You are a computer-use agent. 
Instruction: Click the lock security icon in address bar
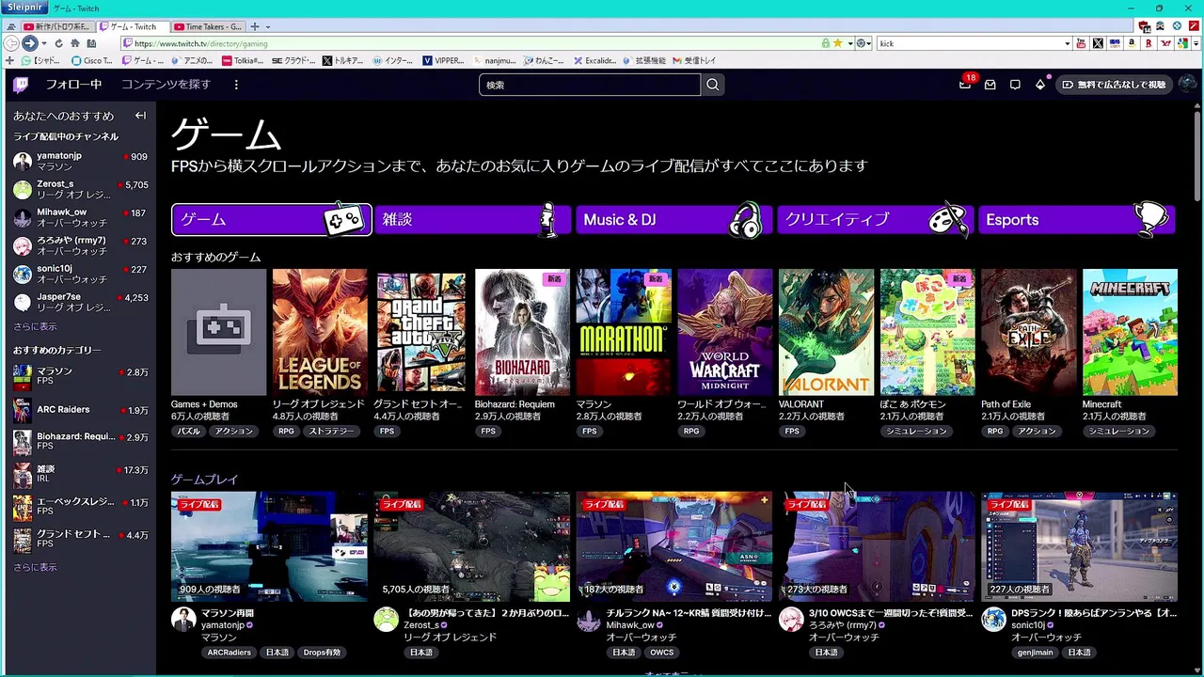pos(825,43)
